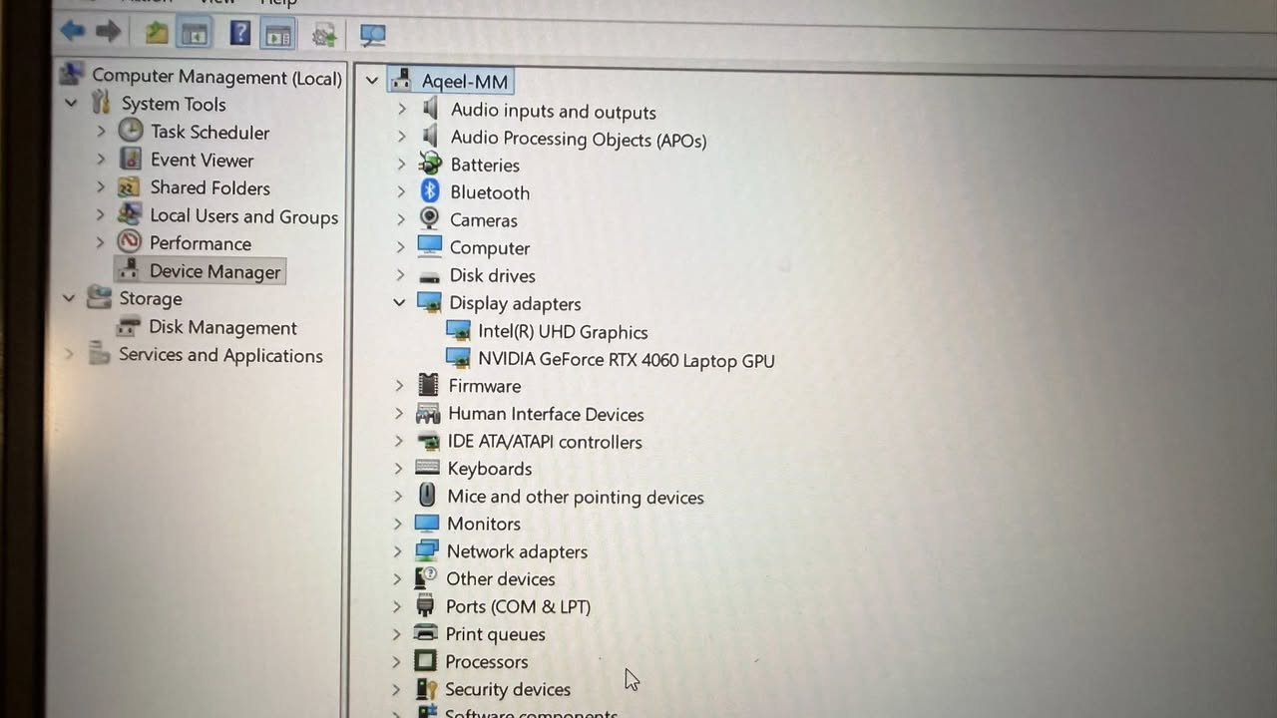Expand the Network adapters category

click(398, 551)
